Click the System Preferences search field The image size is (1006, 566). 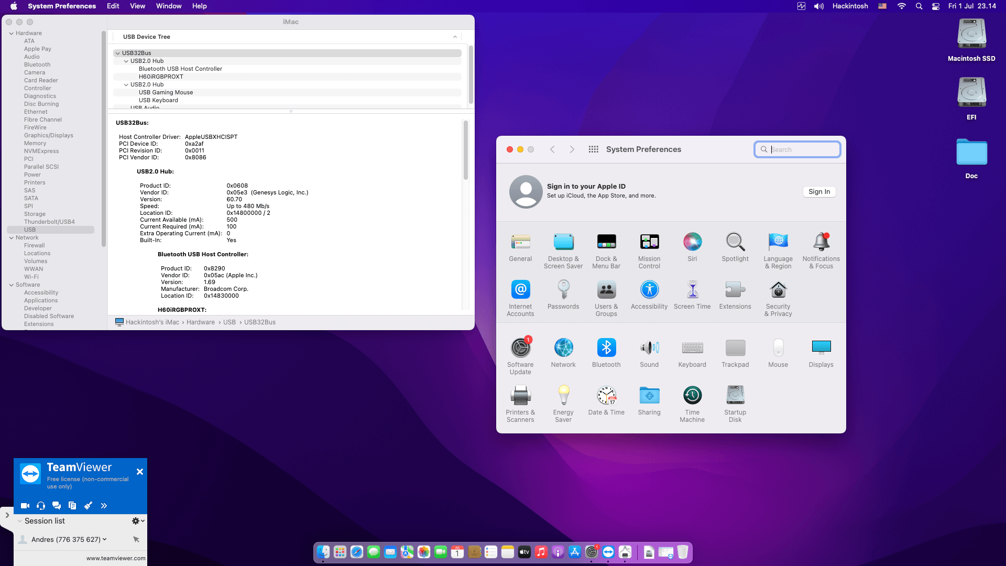point(797,149)
